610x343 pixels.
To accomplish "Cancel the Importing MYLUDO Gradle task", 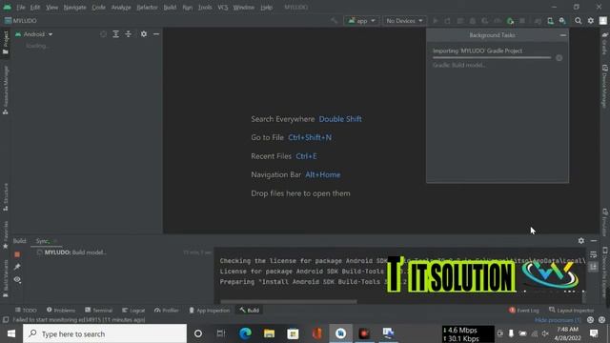I will tap(559, 58).
